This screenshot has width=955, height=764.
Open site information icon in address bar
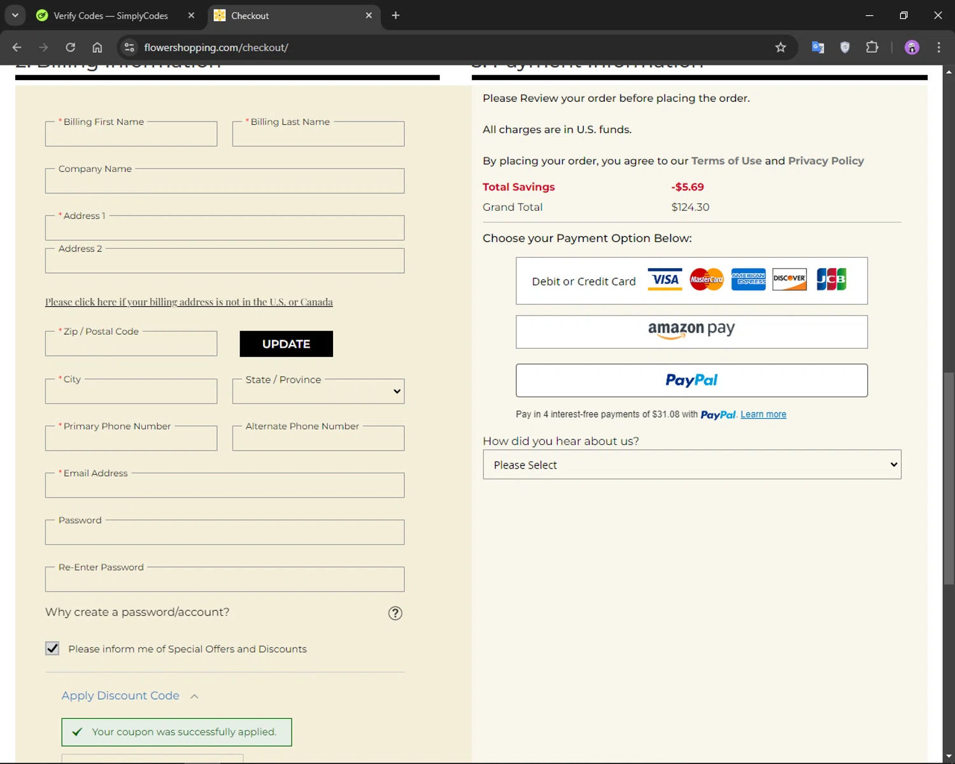pos(129,47)
